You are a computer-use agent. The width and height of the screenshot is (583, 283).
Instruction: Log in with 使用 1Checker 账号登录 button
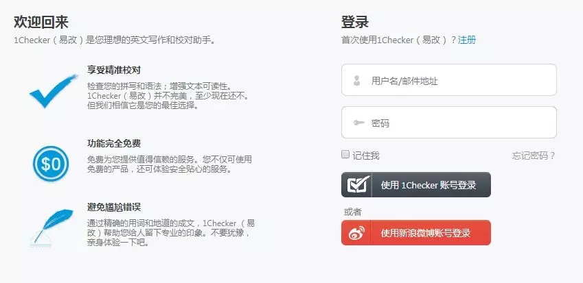(416, 184)
